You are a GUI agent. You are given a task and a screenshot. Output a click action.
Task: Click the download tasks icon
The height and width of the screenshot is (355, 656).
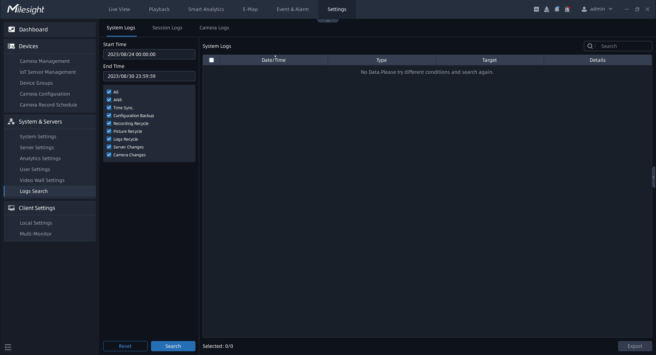coord(547,9)
